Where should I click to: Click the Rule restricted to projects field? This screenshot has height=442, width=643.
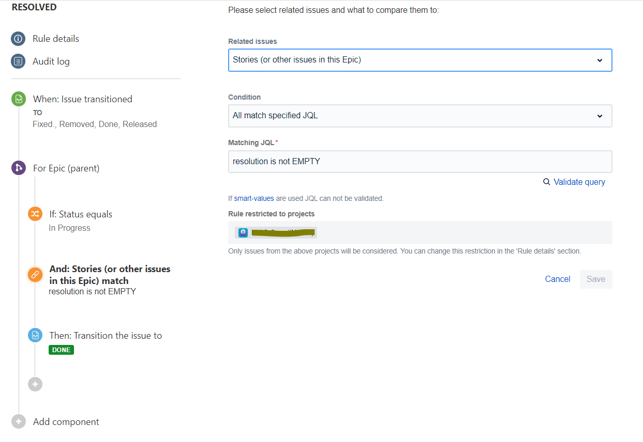[x=420, y=233]
